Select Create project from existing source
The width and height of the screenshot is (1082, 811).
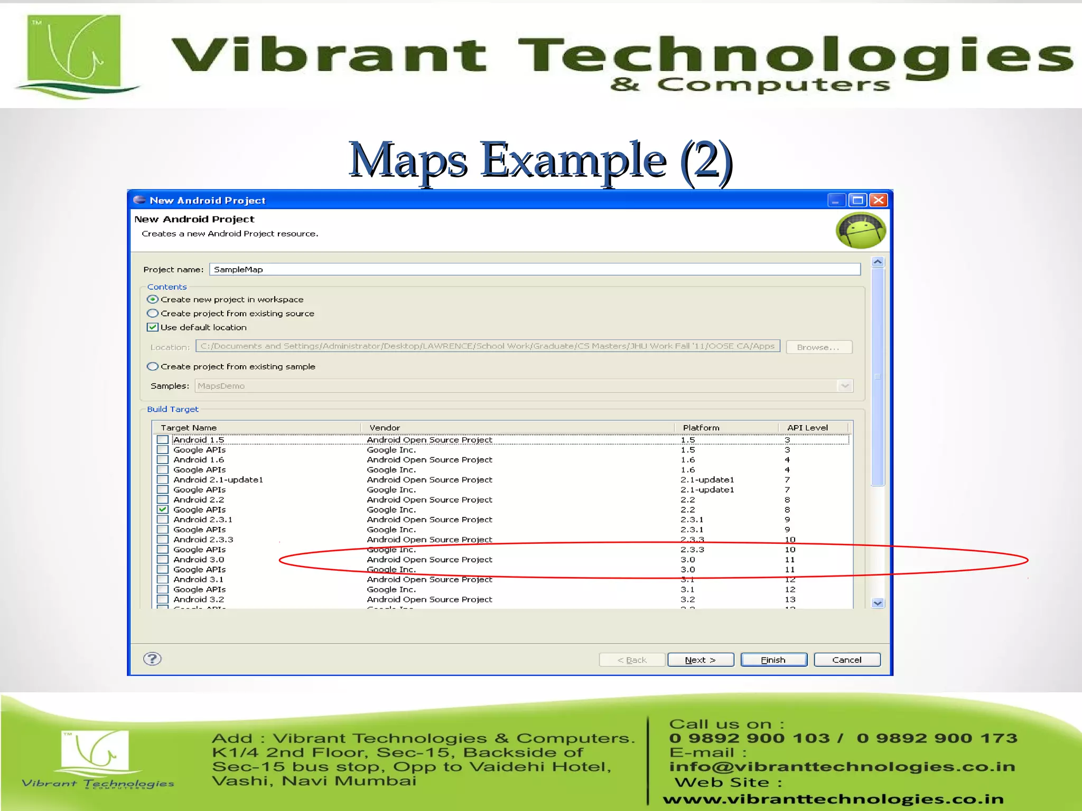pos(153,313)
